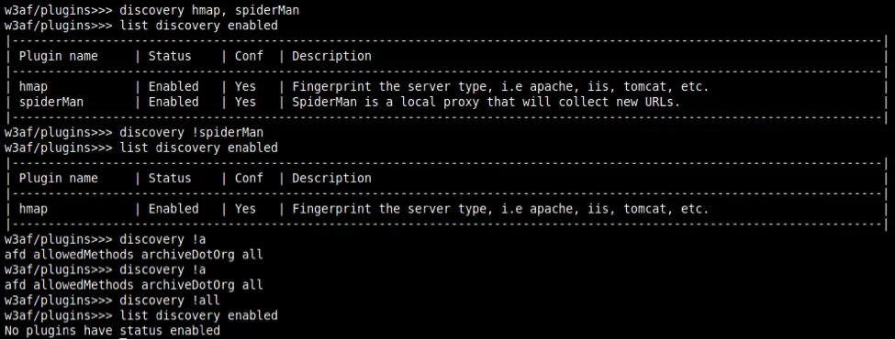Click the 'discovery hmap, spiderMan' command line
Image resolution: width=895 pixels, height=340 pixels.
[x=151, y=10]
